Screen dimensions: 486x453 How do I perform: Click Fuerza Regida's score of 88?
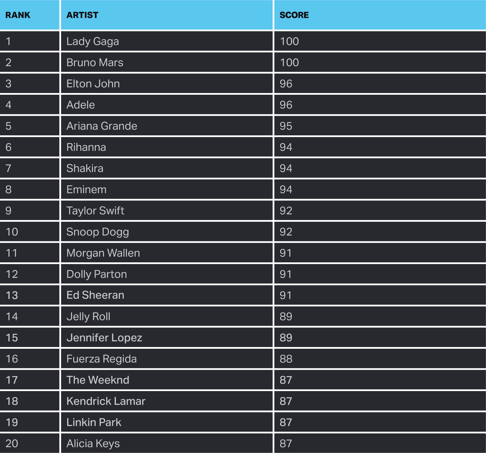286,359
